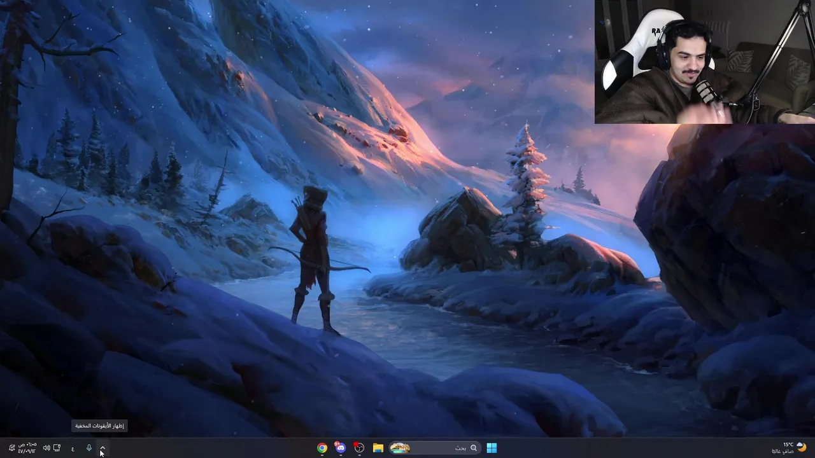Image resolution: width=815 pixels, height=458 pixels.
Task: Open the clock and date panel
Action: 27,448
